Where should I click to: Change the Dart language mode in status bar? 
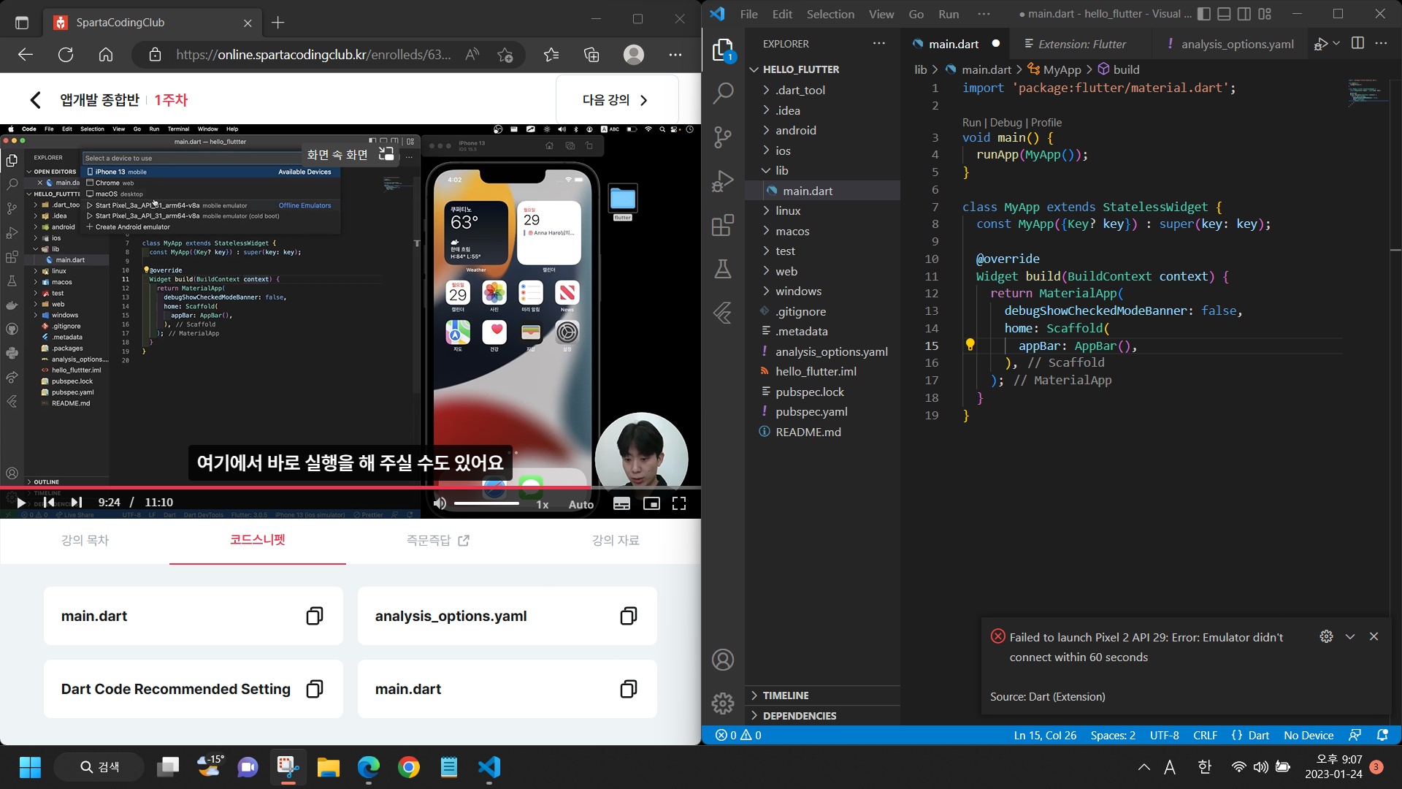point(1258,735)
